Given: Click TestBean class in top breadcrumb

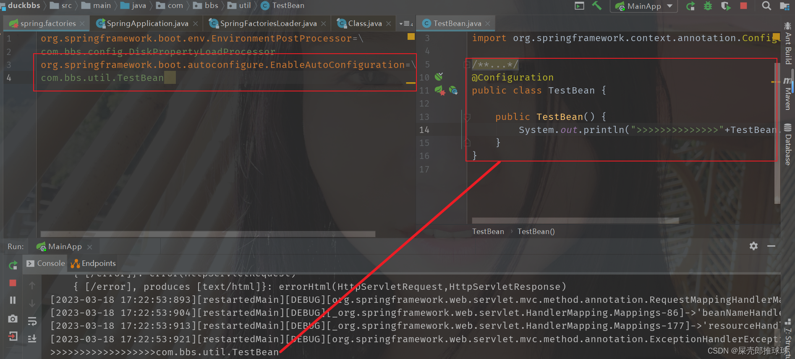Looking at the screenshot, I should [282, 5].
